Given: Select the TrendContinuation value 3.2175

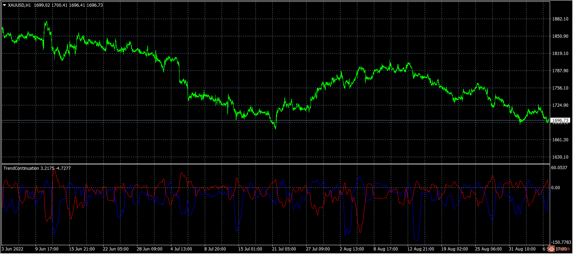Looking at the screenshot, I should click(47, 168).
